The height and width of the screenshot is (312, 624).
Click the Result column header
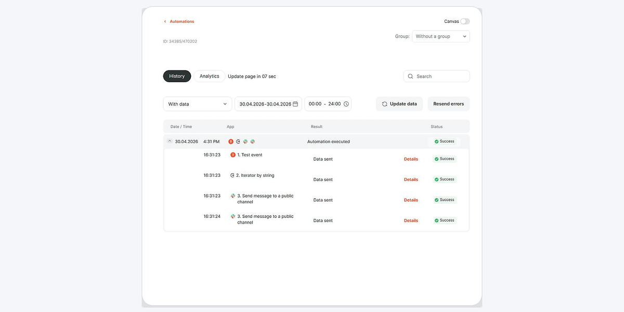(317, 126)
